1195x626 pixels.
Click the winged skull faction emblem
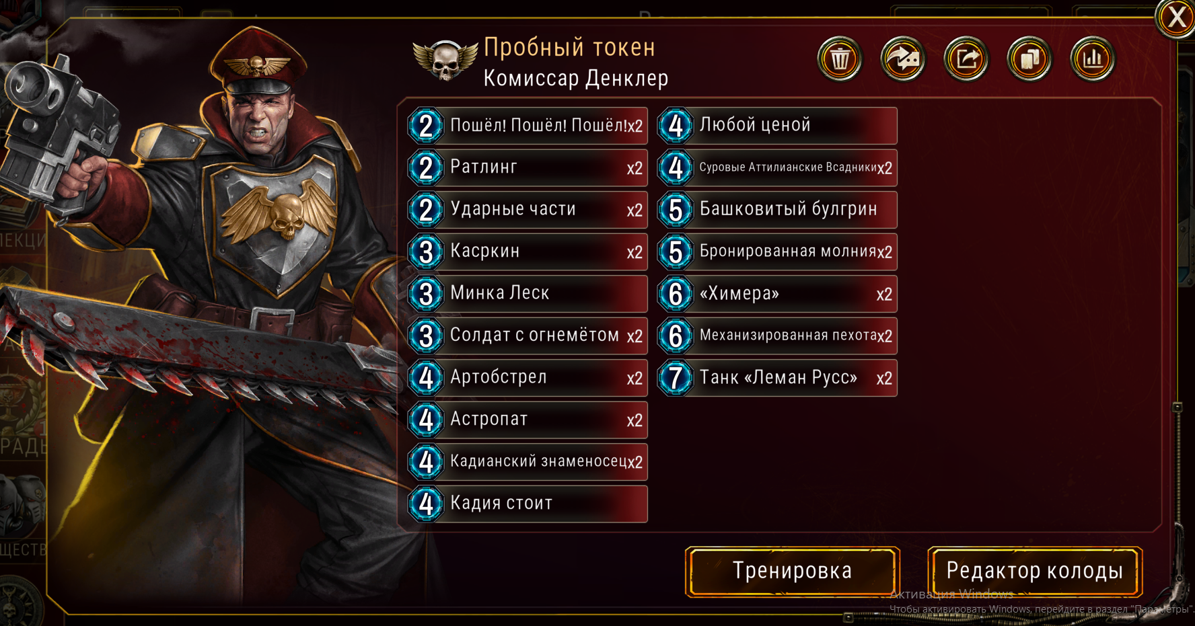(445, 61)
